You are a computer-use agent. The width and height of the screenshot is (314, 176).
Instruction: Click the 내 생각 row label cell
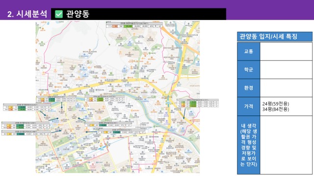(x=249, y=145)
